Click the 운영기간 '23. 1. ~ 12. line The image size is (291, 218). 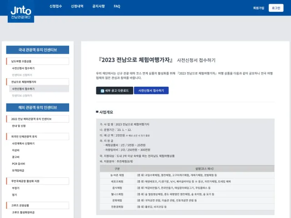click(x=115, y=130)
